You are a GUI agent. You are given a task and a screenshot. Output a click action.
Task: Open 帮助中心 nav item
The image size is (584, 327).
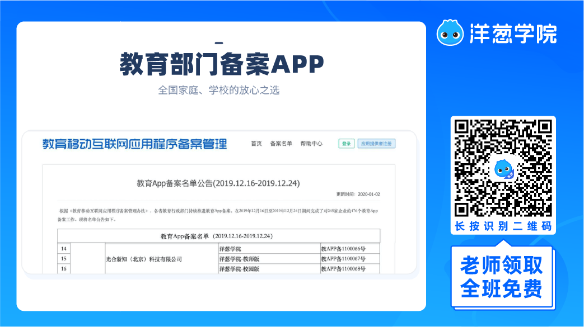coord(311,144)
